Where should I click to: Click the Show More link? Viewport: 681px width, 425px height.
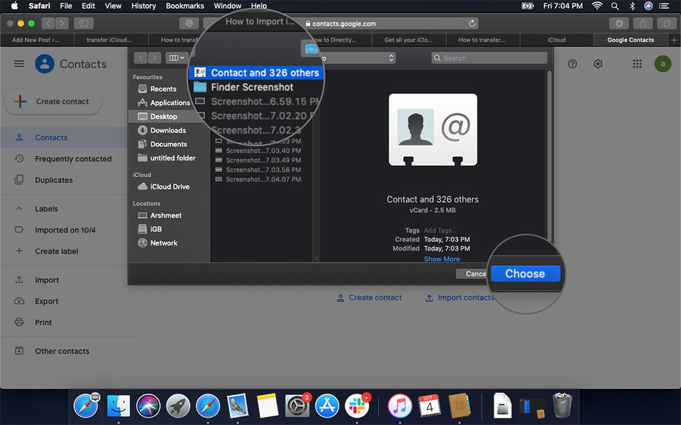click(x=441, y=258)
